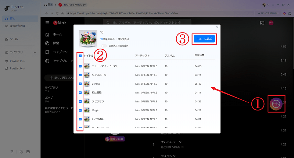Click the song title Soranji
The height and width of the screenshot is (158, 294).
pos(96,84)
